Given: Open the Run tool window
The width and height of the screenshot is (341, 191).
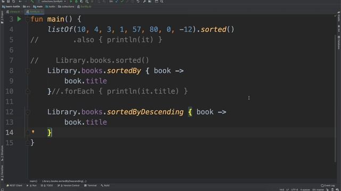Looking at the screenshot, I should (31, 186).
